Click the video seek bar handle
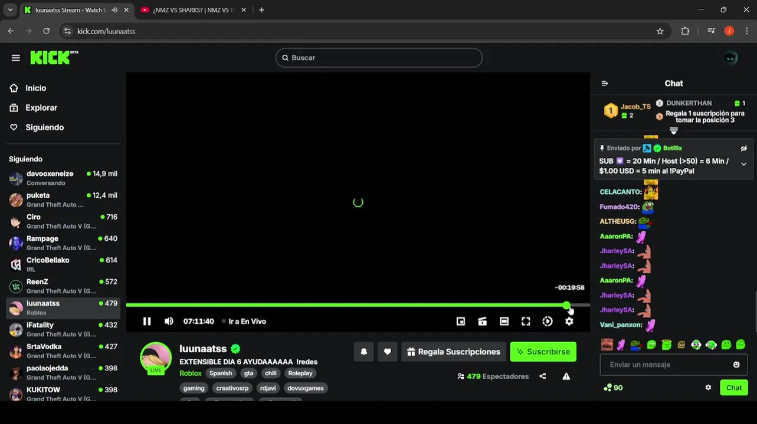 566,305
